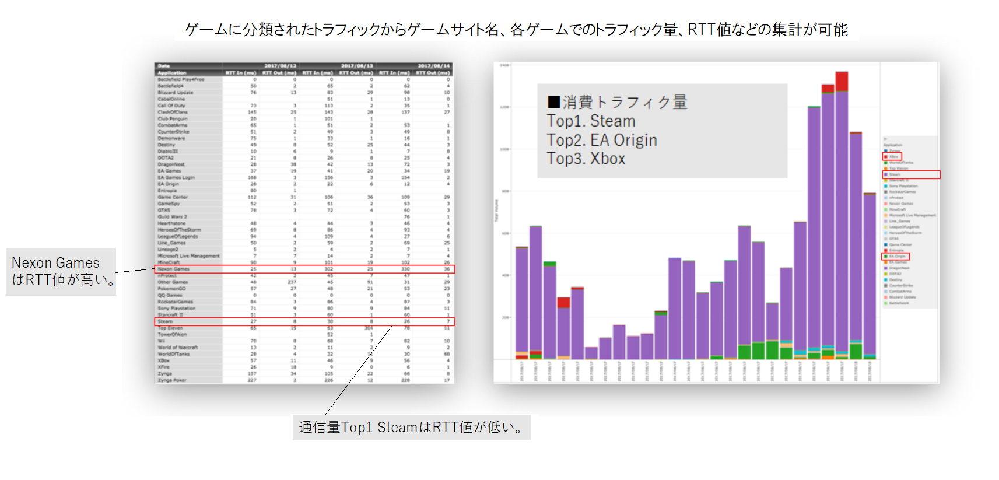
Task: Click the 2017/08/13 date column header
Action: (x=357, y=66)
